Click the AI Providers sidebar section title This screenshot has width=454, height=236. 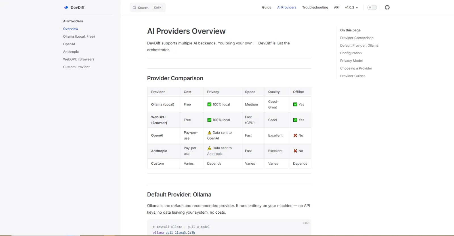(73, 21)
